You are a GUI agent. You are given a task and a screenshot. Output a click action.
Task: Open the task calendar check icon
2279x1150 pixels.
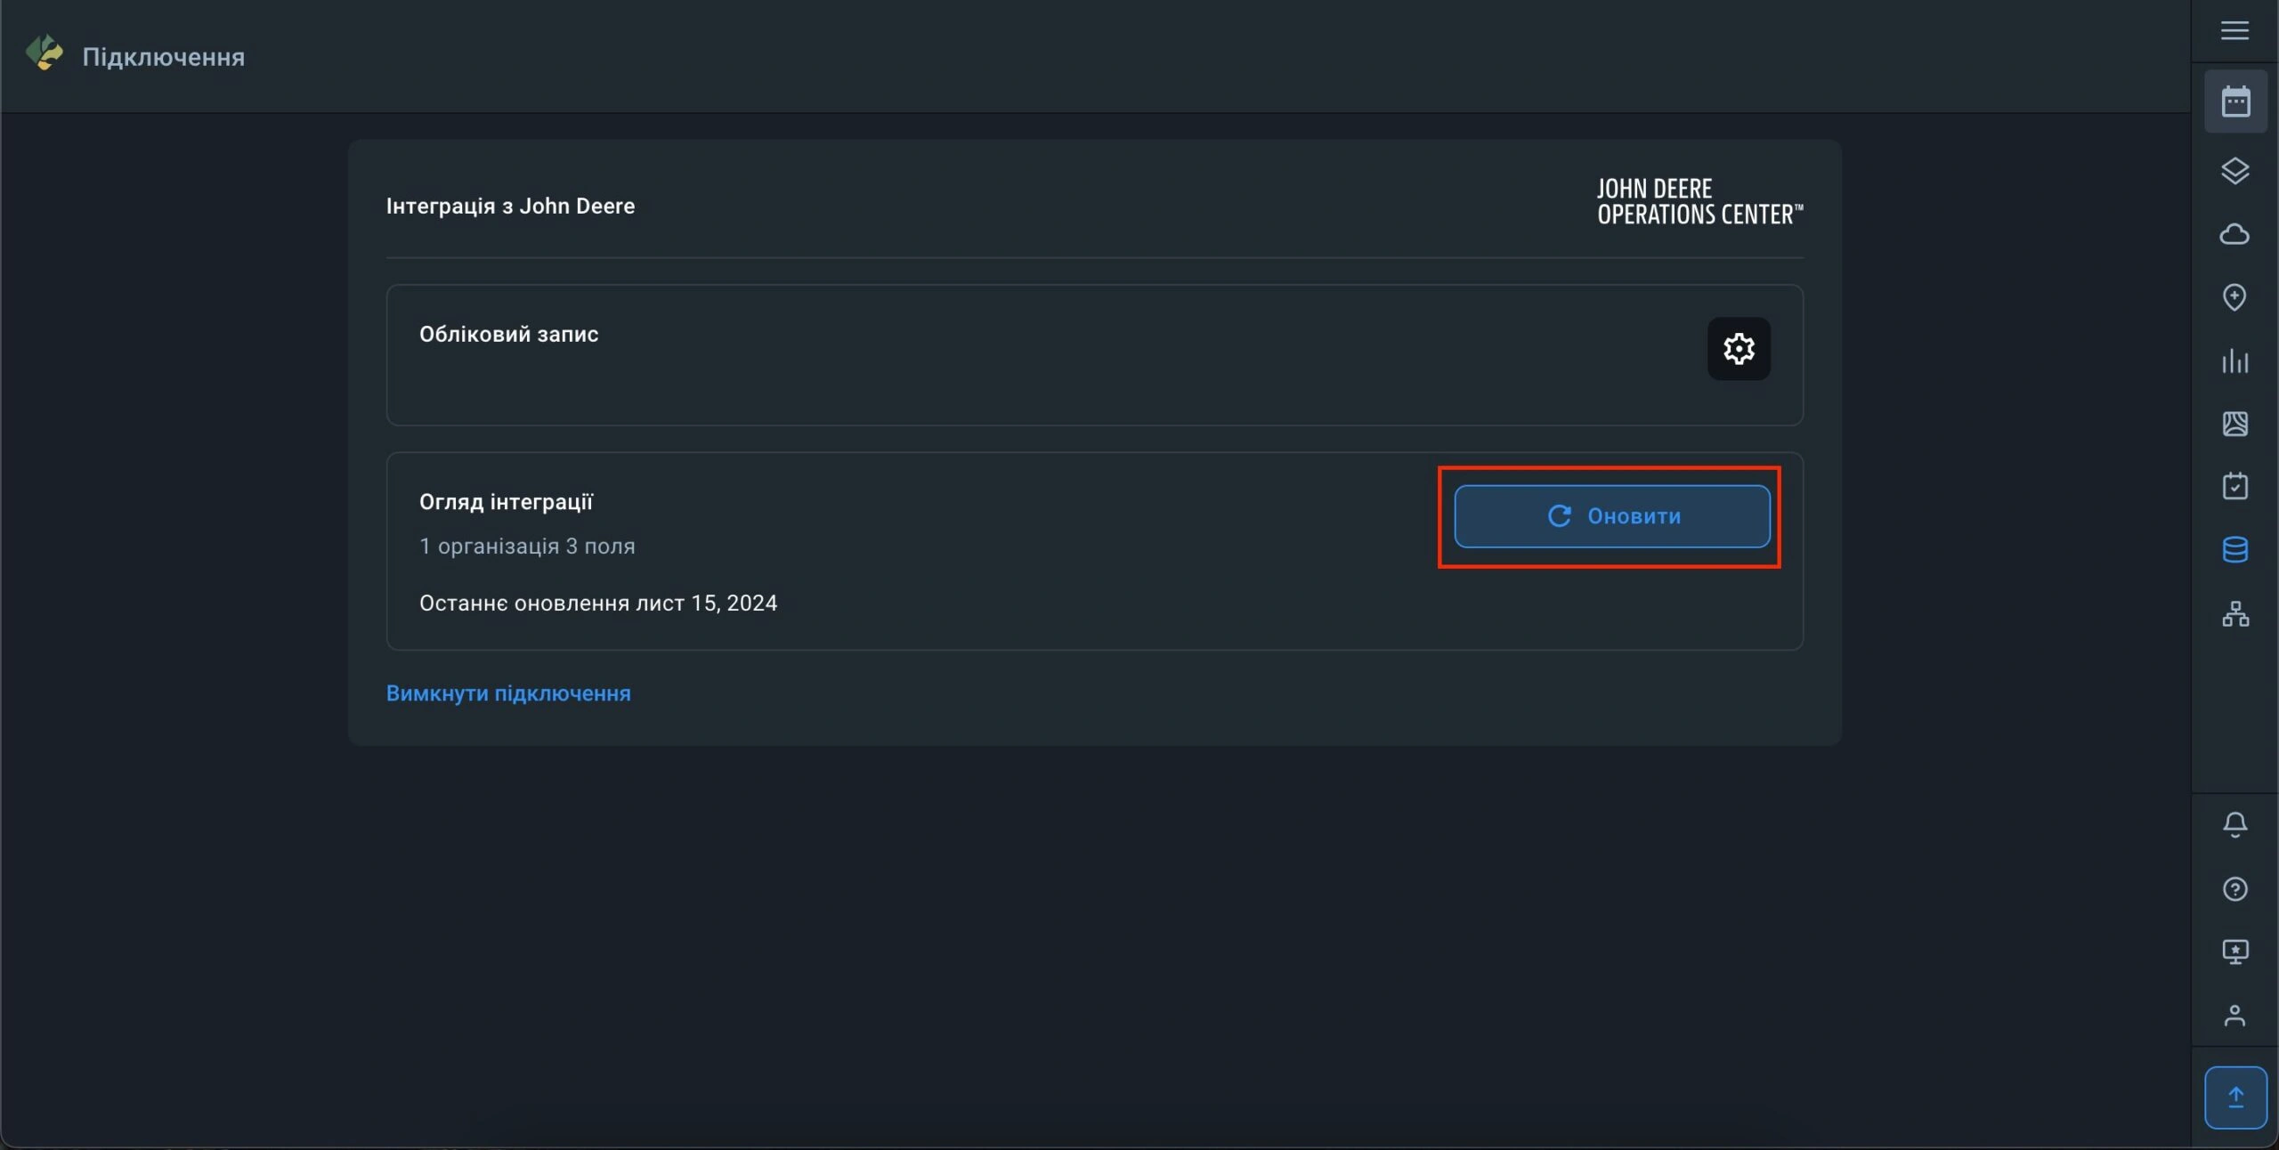[2234, 486]
